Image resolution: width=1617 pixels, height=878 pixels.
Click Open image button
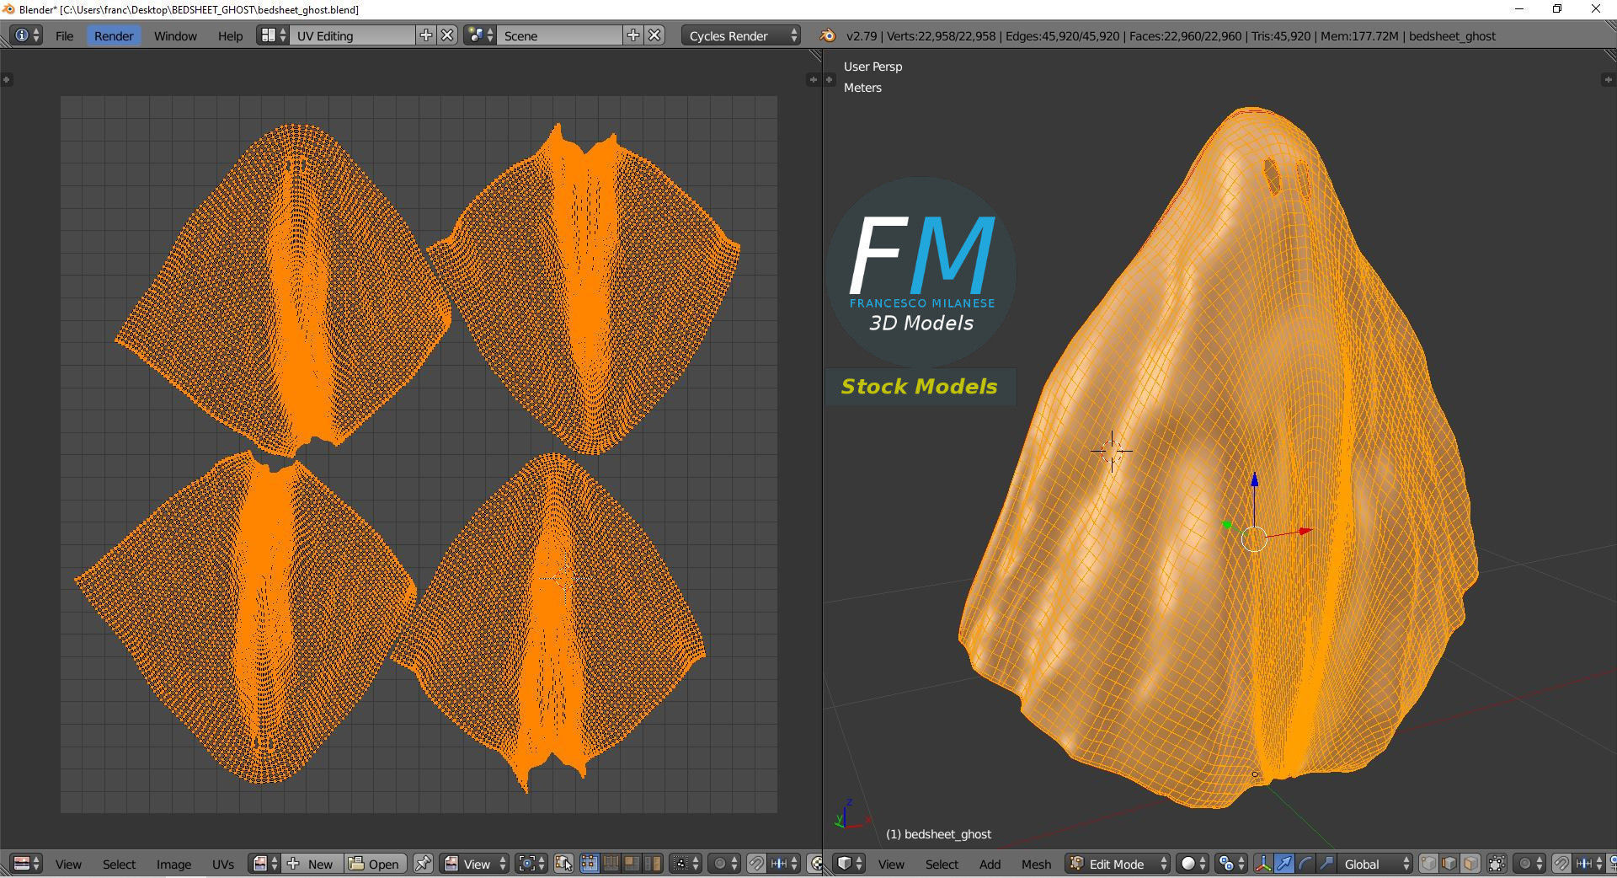376,864
